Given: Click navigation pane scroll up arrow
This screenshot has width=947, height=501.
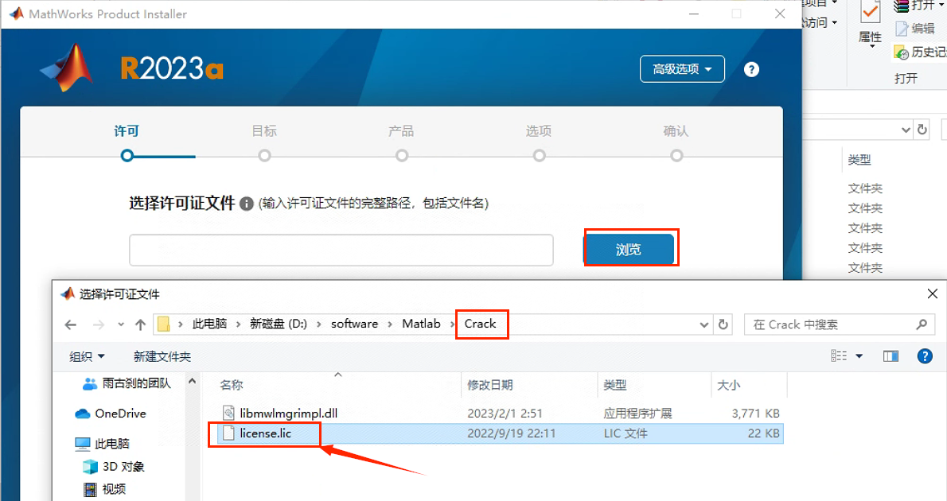Looking at the screenshot, I should [192, 382].
